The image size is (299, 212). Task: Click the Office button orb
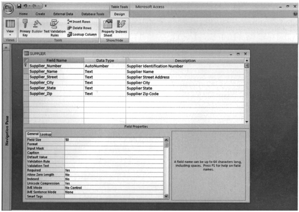[x=8, y=9]
